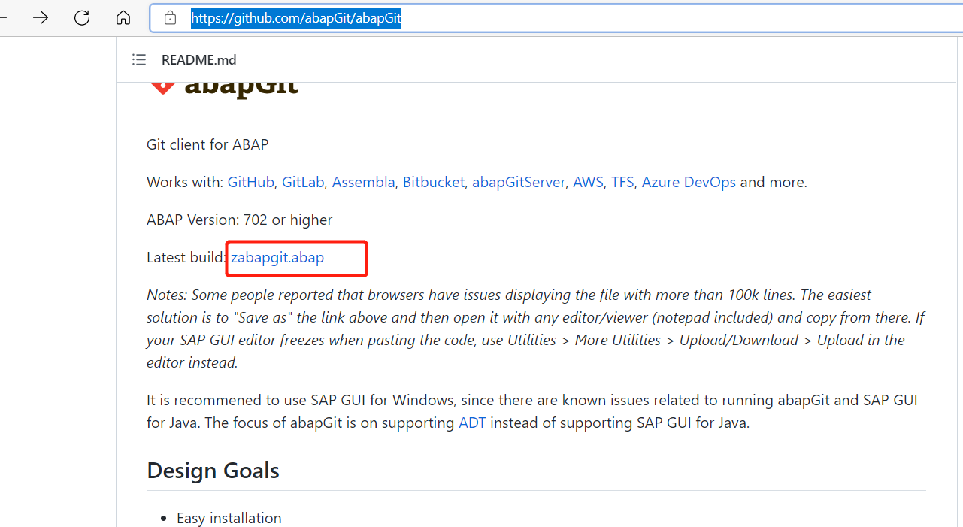Open the zabapgit.abap latest build link

[277, 257]
